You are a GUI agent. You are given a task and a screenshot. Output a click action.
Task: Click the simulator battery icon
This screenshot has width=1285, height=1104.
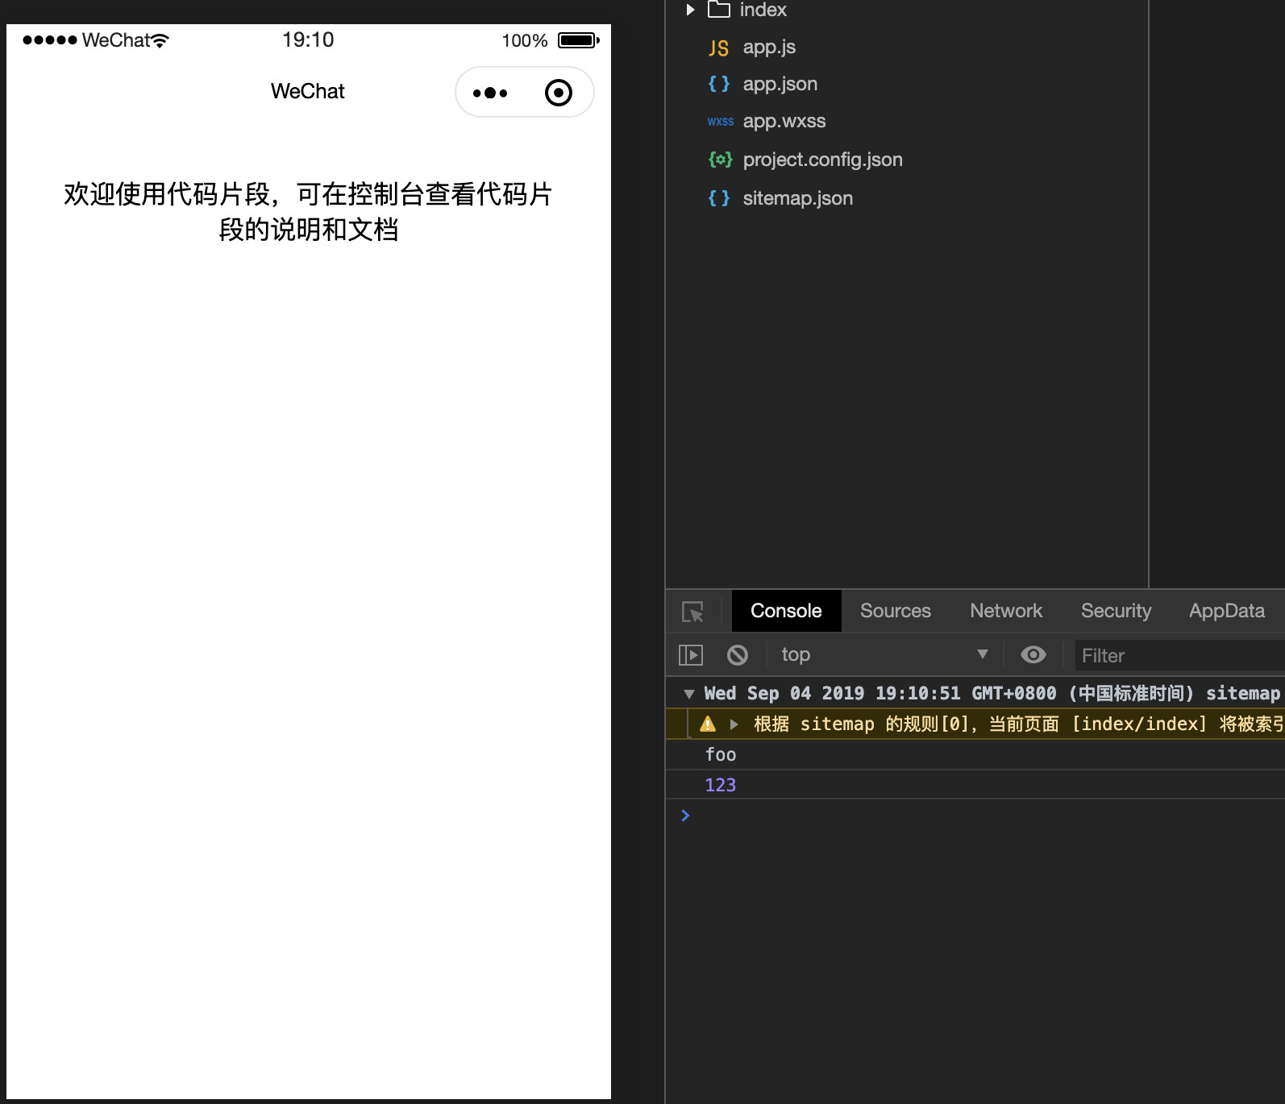point(579,40)
